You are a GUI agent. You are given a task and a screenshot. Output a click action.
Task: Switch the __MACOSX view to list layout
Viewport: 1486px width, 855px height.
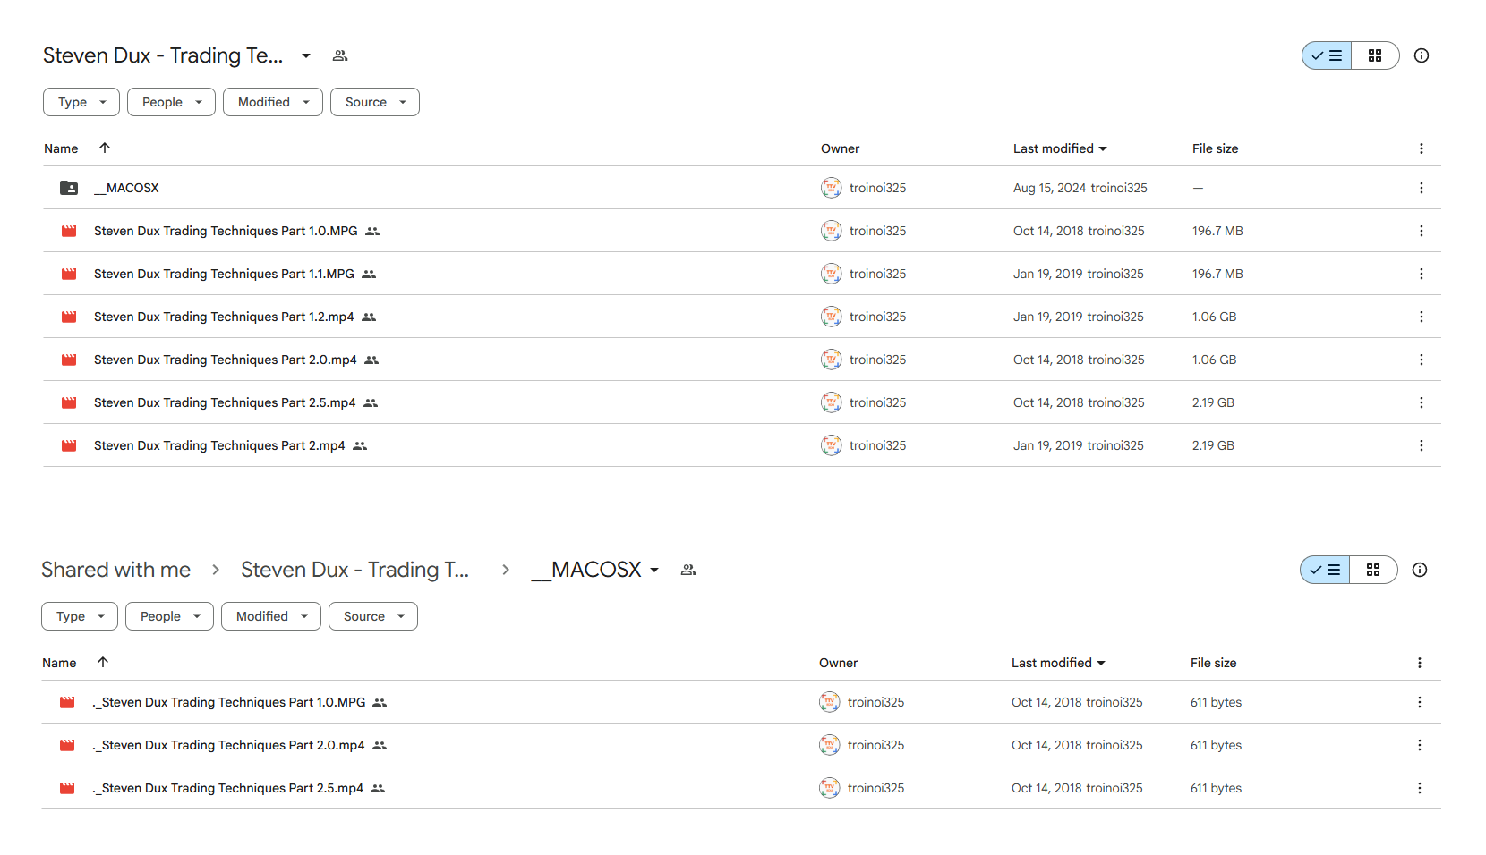pyautogui.click(x=1325, y=570)
